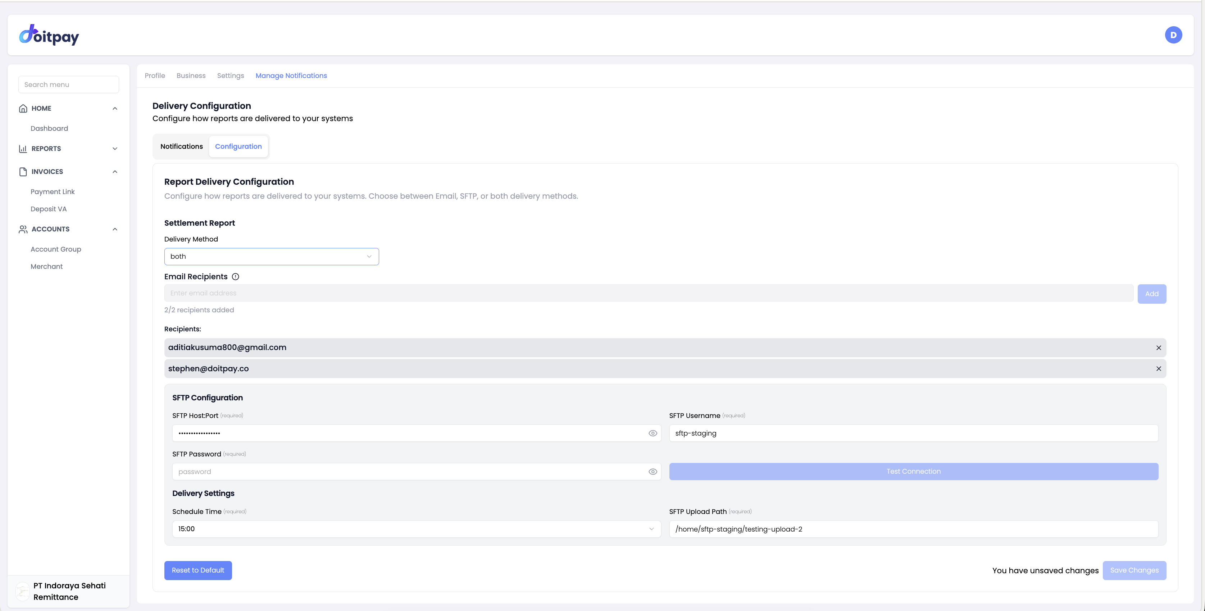Collapse the ACCOUNTS menu section
This screenshot has height=611, width=1205.
[115, 229]
